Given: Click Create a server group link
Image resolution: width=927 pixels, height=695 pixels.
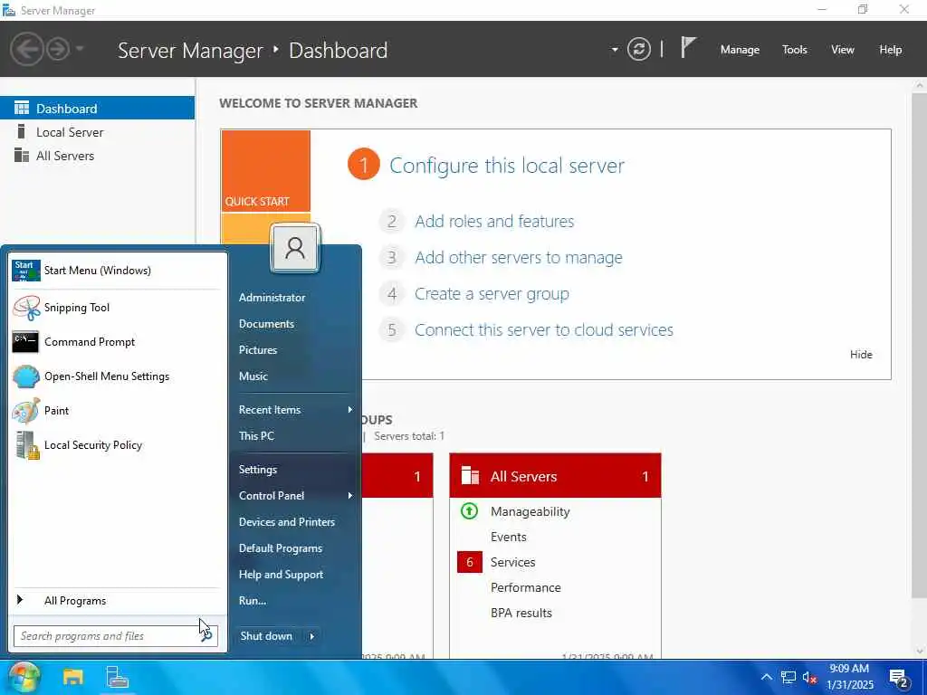Looking at the screenshot, I should [492, 294].
